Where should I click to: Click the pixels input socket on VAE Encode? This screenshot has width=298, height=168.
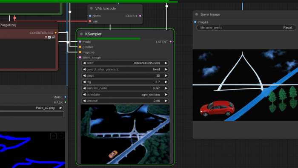tap(90, 16)
